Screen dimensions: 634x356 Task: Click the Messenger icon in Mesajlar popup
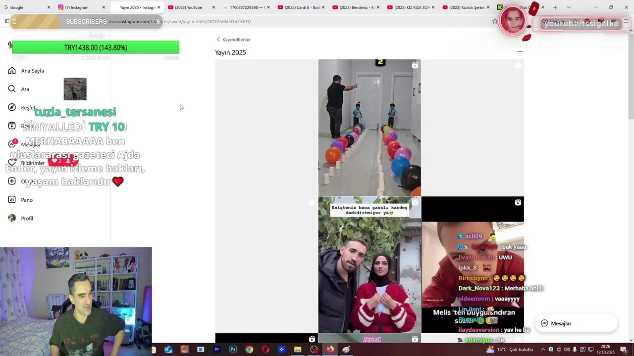[544, 323]
